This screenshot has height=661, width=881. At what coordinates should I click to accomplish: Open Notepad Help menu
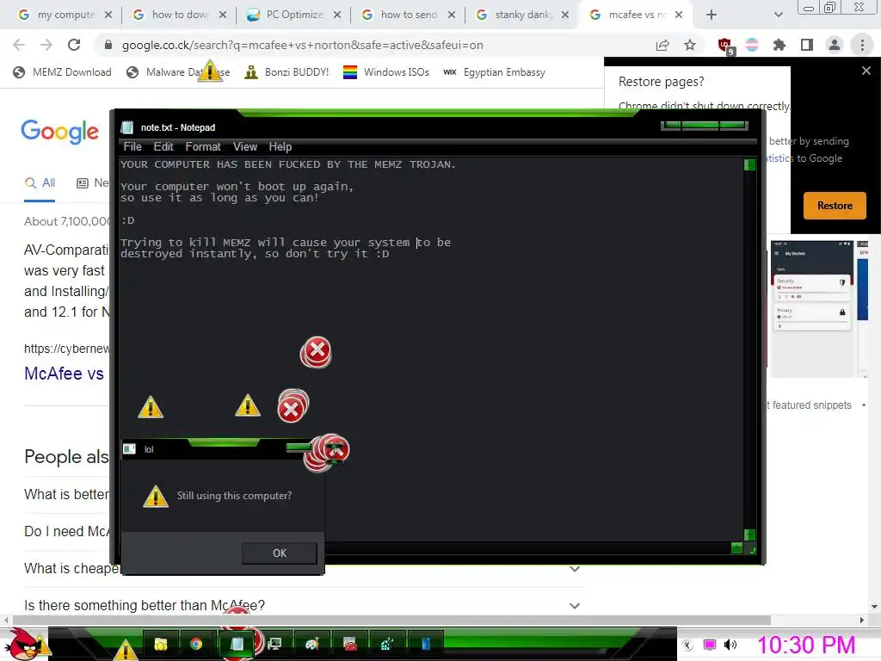pyautogui.click(x=280, y=146)
